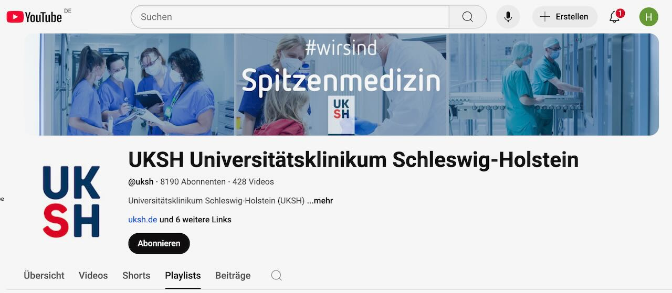672x293 pixels.
Task: Select the 428 Videos count
Action: [253, 182]
